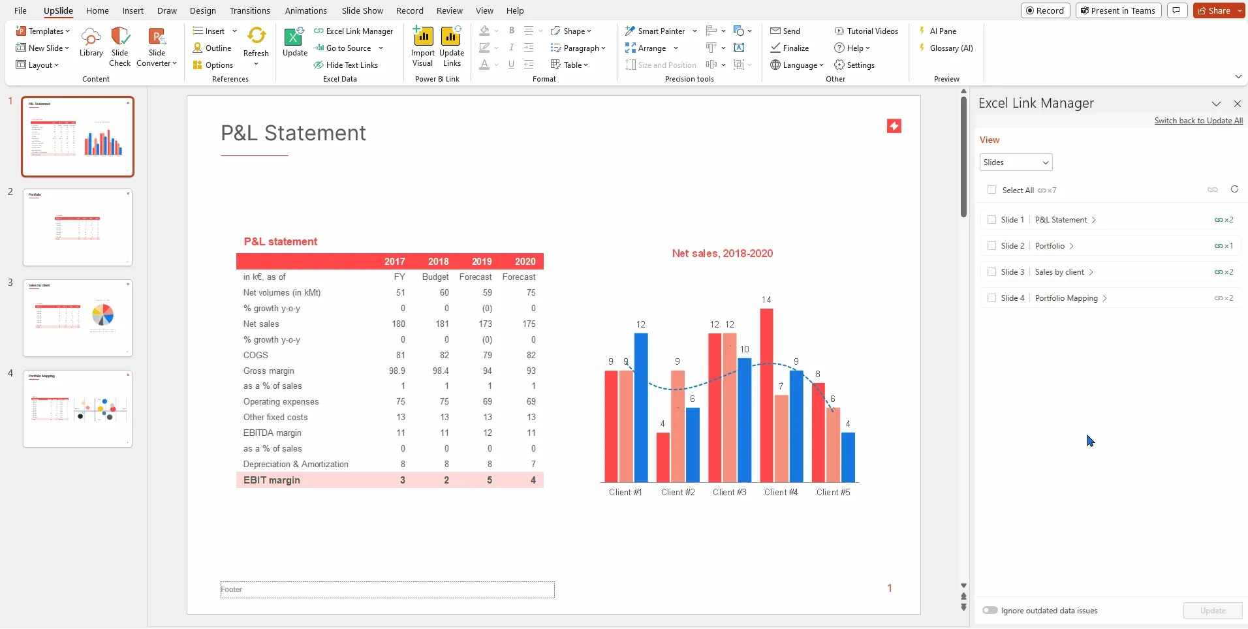Collapse the ribbon with the chevron
The width and height of the screenshot is (1248, 629).
coord(1238,77)
